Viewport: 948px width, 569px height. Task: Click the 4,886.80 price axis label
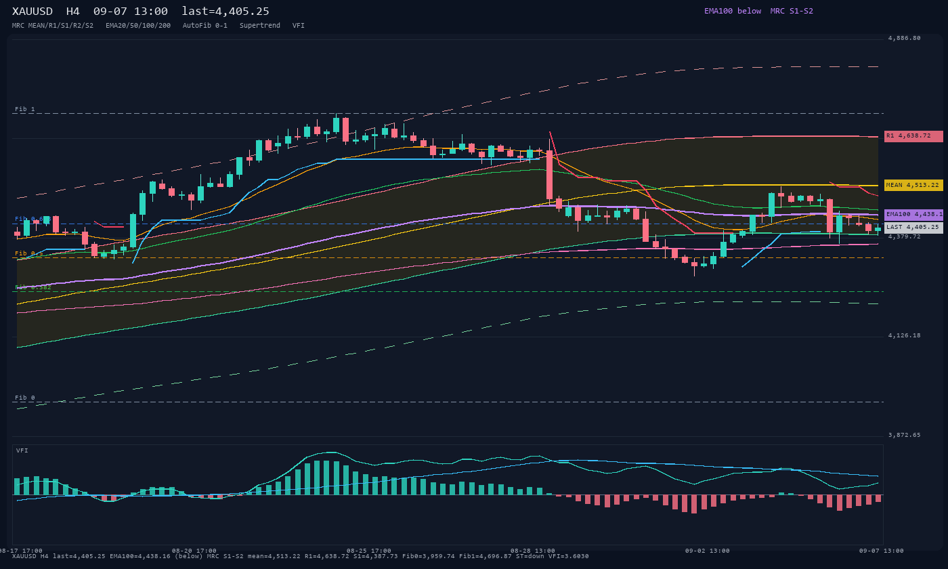click(x=905, y=38)
